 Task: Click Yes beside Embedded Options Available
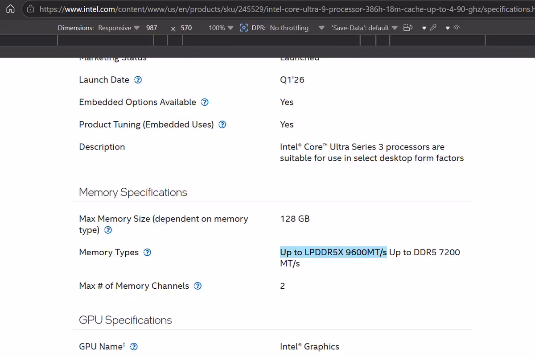[x=287, y=102]
